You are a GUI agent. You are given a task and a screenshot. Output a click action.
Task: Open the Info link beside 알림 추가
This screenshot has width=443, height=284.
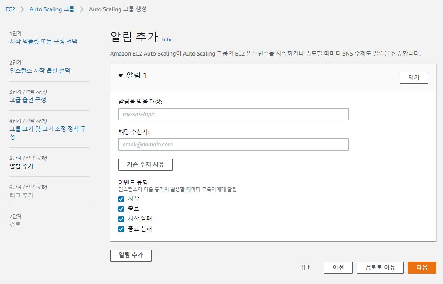167,39
